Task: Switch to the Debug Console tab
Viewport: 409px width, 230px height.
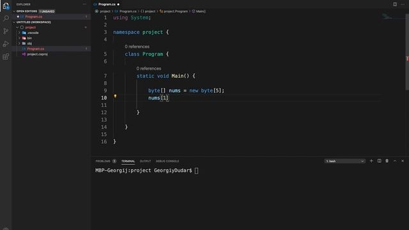Action: pos(167,161)
